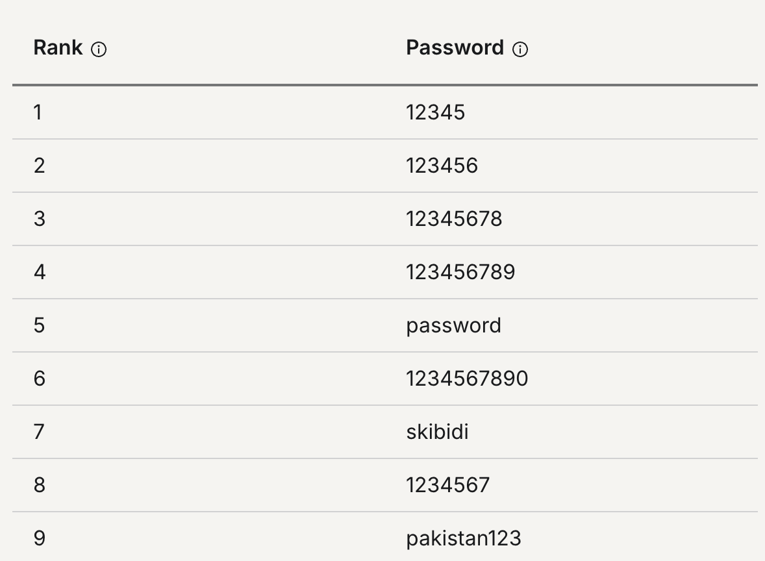Click rank number 7 cell
Image resolution: width=765 pixels, height=561 pixels.
point(39,432)
